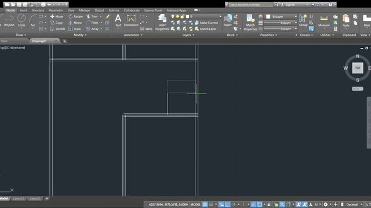
Task: Click the color wheel object color icon
Action: (x=260, y=17)
